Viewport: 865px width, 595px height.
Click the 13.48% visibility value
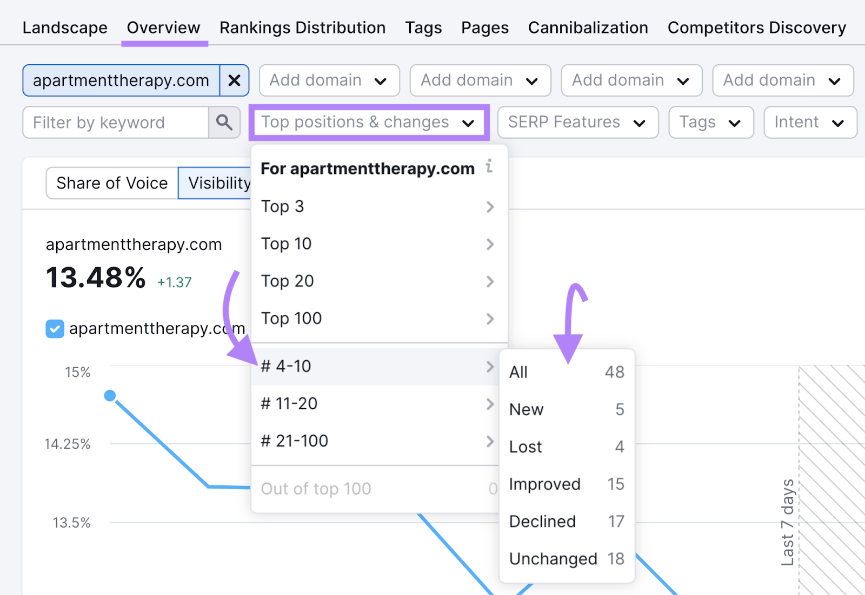pos(96,278)
